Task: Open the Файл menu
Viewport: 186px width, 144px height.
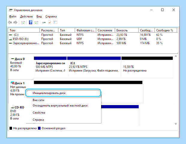Action: [13, 16]
